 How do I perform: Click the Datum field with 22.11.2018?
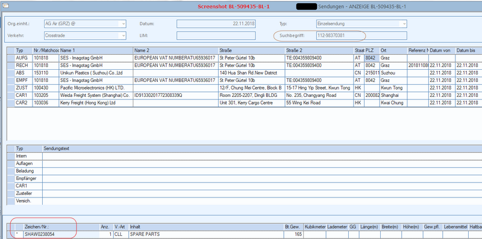pos(216,23)
